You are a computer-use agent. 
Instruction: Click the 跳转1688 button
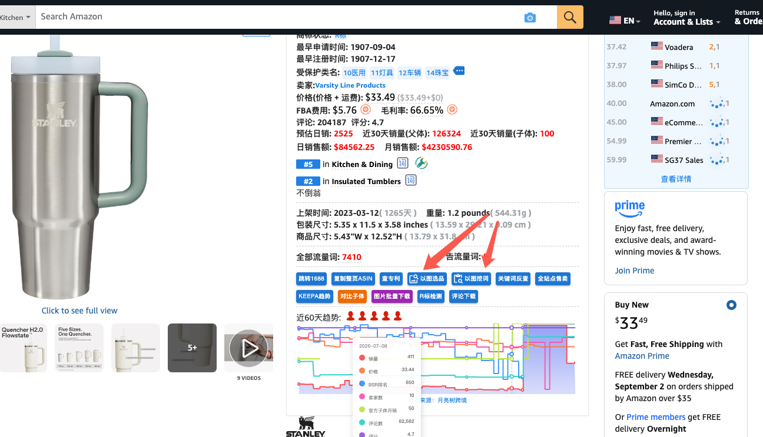(311, 279)
